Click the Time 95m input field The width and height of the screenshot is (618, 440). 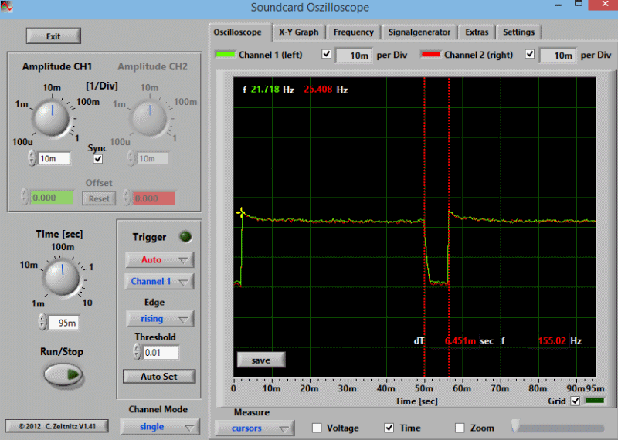pos(63,323)
